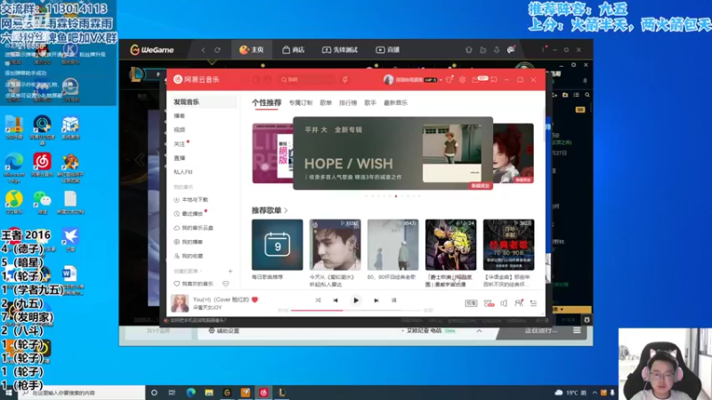712x400 pixels.
Task: Click the NetEase Cloud Music logo
Action: 196,79
